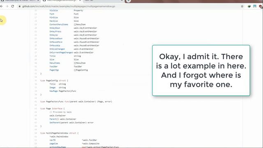
Task: Click the padlock site info icon
Action: 19,6
